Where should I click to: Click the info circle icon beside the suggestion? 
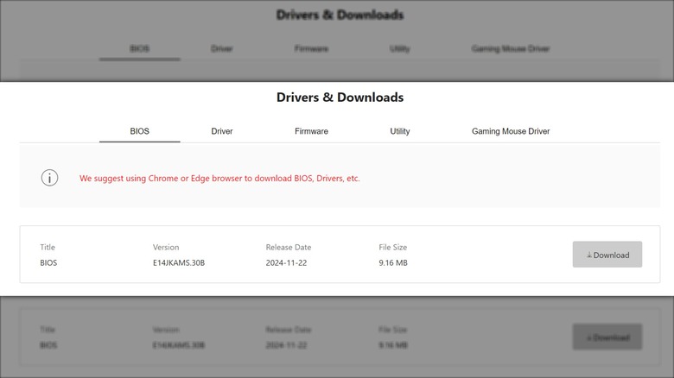(49, 178)
